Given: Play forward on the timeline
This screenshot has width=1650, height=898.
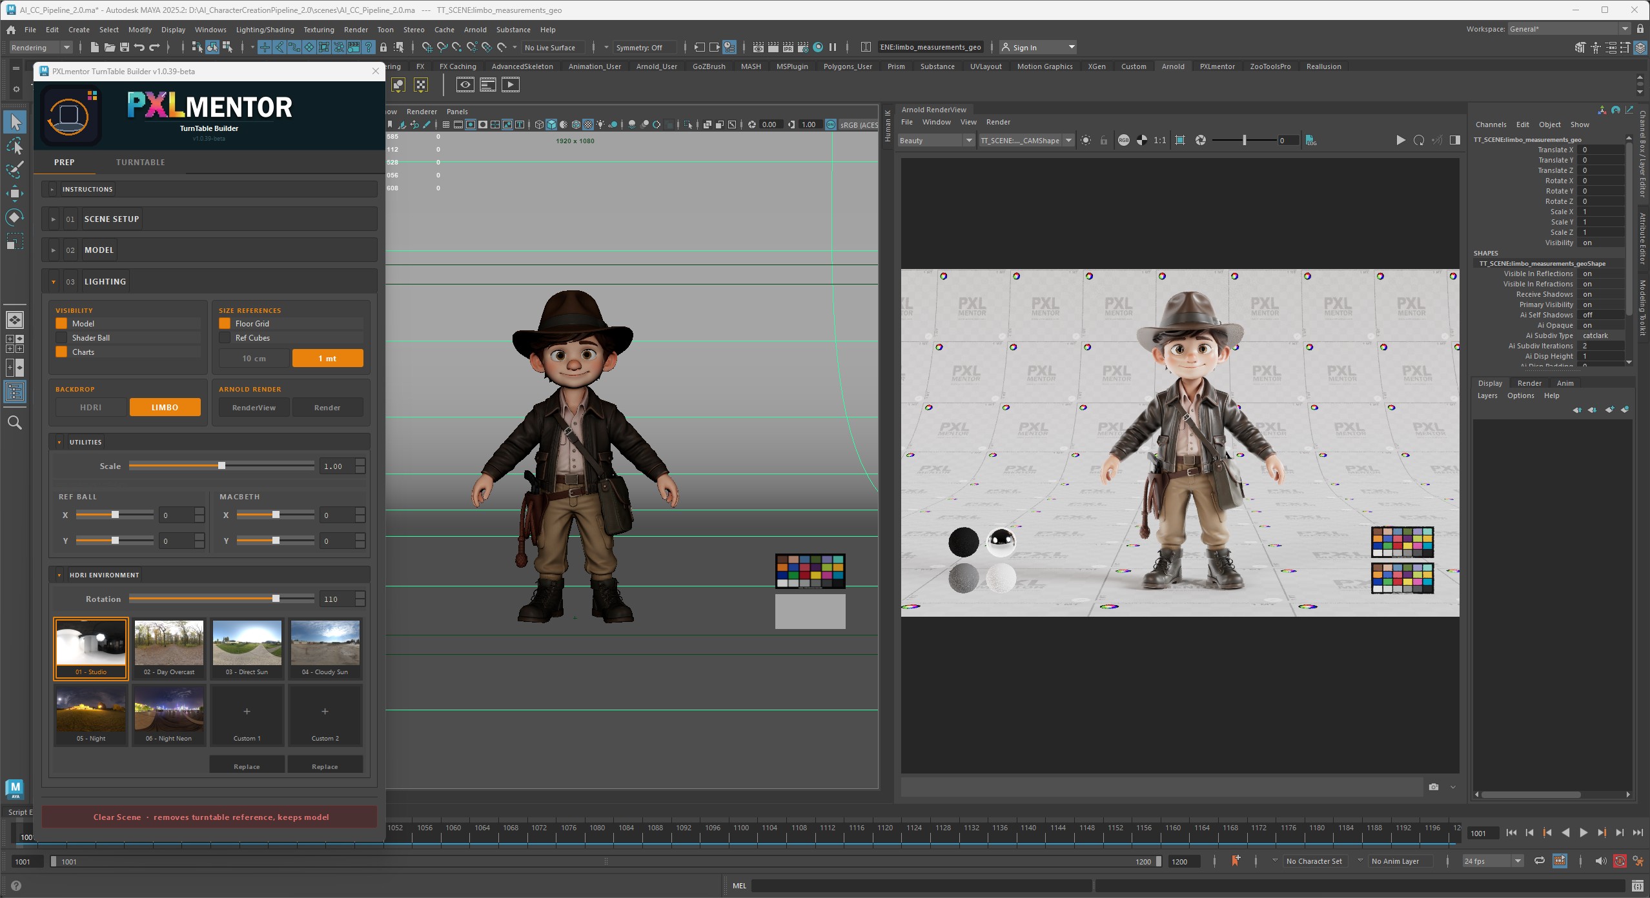Looking at the screenshot, I should click(1584, 833).
